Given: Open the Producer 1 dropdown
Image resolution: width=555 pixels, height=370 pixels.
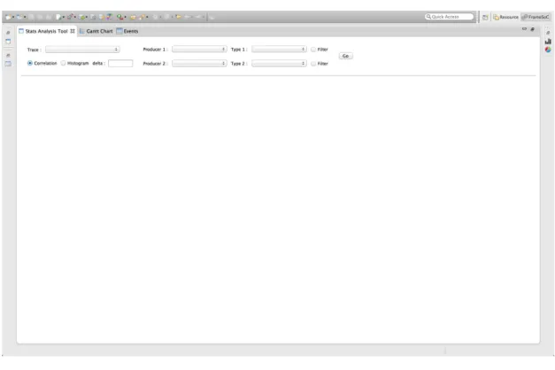Looking at the screenshot, I should pyautogui.click(x=199, y=50).
